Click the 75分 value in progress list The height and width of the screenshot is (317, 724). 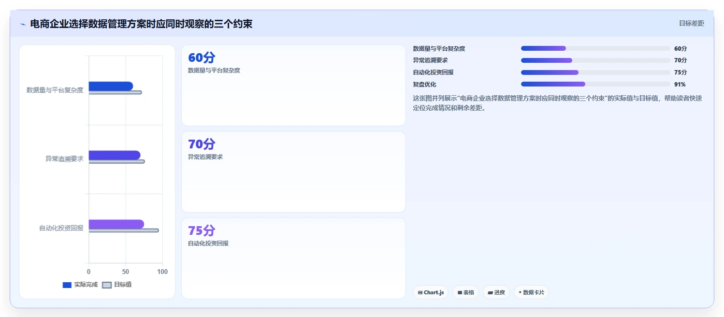tap(681, 72)
